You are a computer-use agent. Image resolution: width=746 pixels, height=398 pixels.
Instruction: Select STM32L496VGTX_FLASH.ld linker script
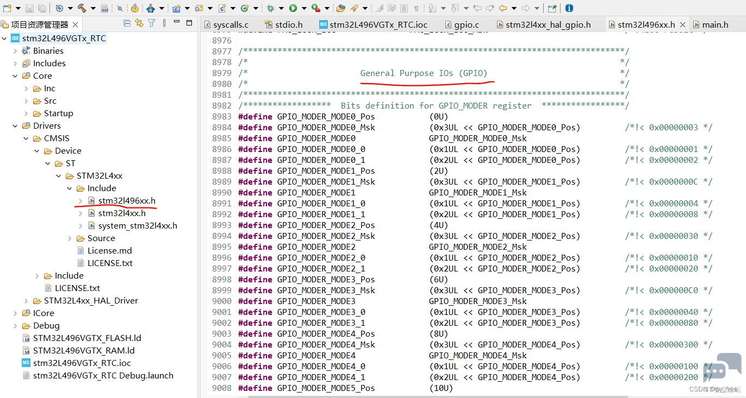click(87, 338)
